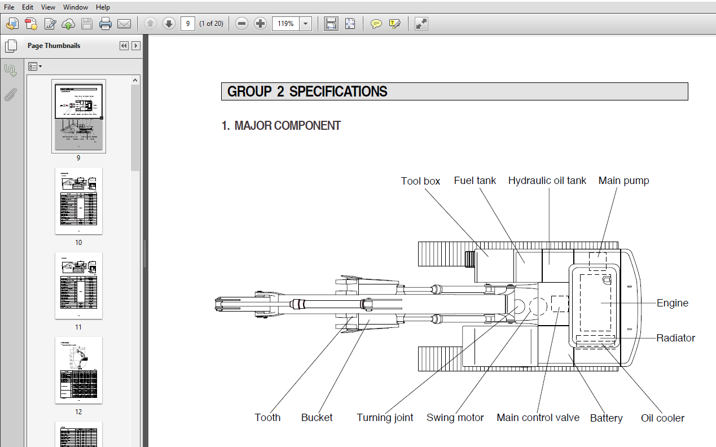Open the File menu

coord(10,7)
